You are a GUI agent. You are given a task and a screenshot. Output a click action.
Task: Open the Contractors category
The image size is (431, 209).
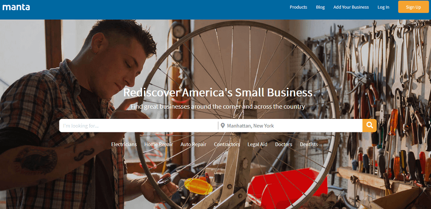click(227, 144)
